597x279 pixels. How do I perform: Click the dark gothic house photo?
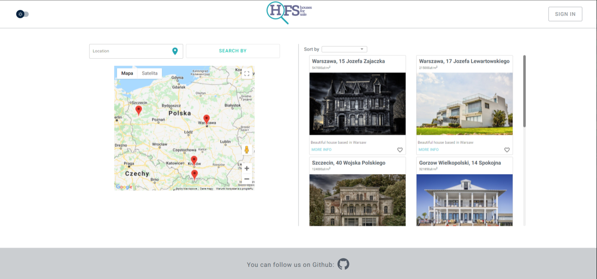[x=358, y=104]
